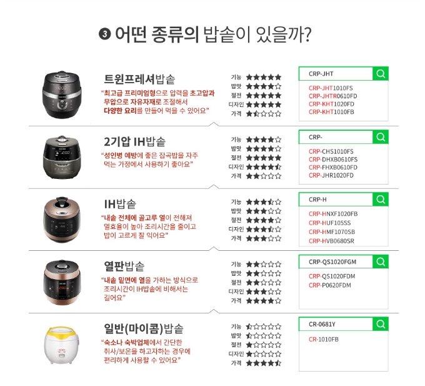Open the CRP-HVB0680SR model link
Screen dimensions: 425x386
(x=331, y=241)
